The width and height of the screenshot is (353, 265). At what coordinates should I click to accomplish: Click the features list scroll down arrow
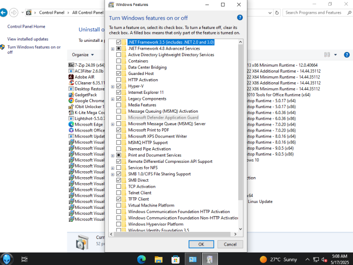coord(241,229)
